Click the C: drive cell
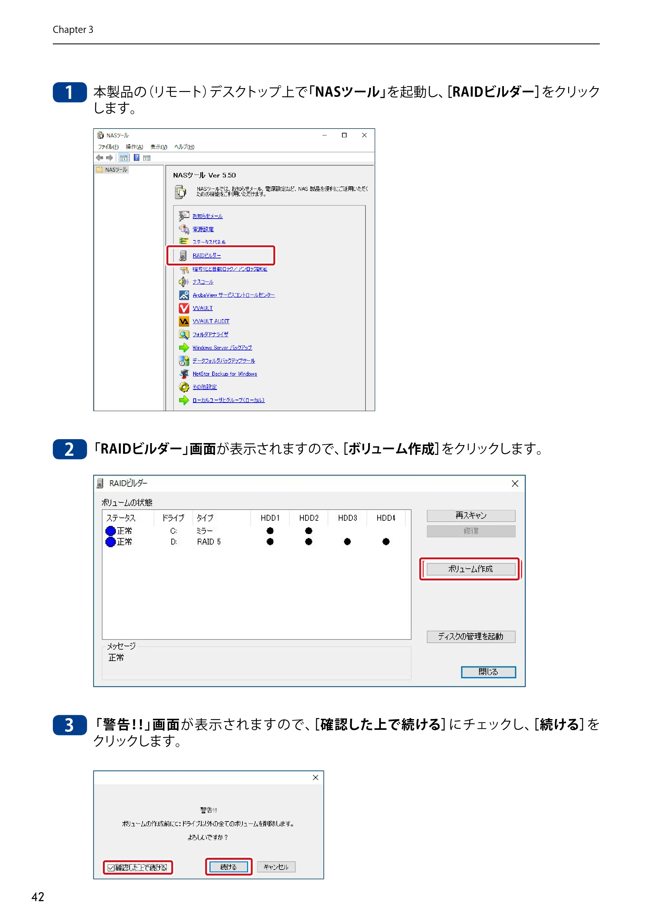Image resolution: width=653 pixels, height=923 pixels. [x=174, y=531]
